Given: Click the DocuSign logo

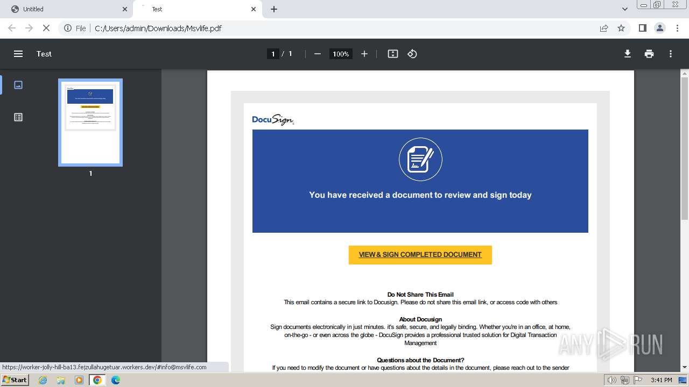Looking at the screenshot, I should 273,119.
